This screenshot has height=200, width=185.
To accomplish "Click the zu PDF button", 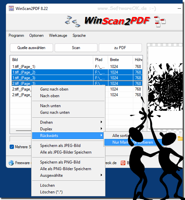I will [x=120, y=48].
